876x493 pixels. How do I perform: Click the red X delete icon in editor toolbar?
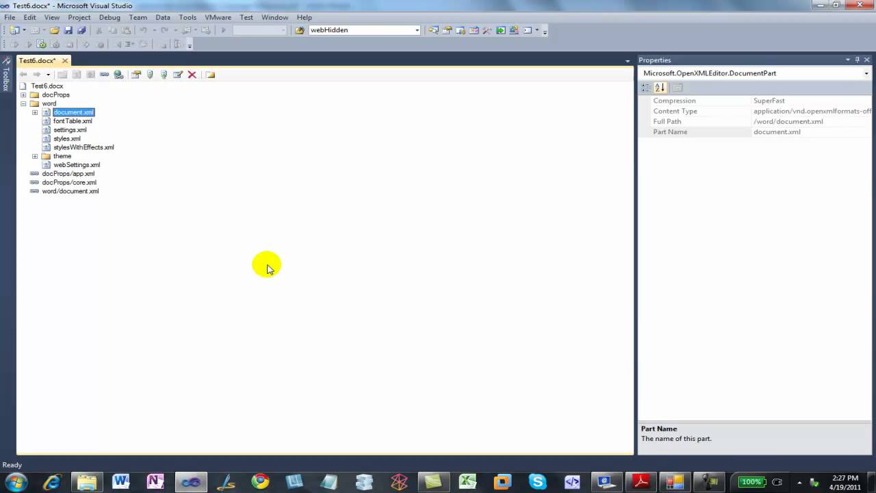(192, 75)
